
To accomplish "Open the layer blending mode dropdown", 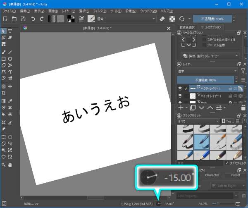I will click(x=206, y=71).
